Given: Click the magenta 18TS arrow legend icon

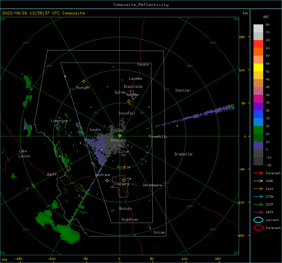Looking at the screenshot, I should click(258, 212).
